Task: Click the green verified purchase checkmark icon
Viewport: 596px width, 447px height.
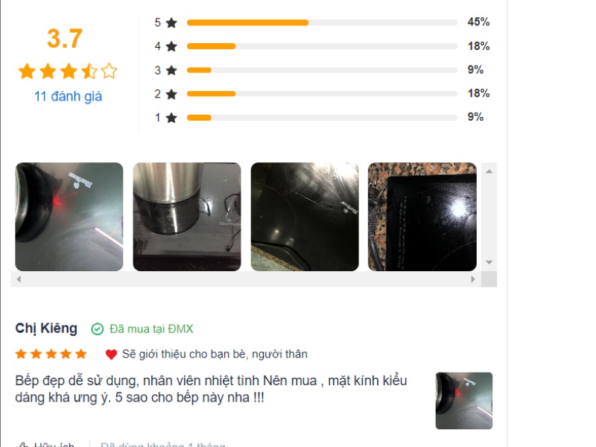Action: click(98, 329)
